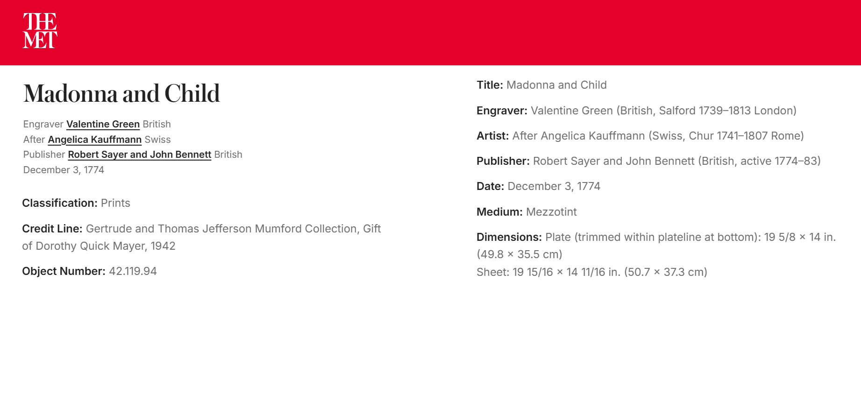The height and width of the screenshot is (393, 861).
Task: Click the Medium value Mezzotint
Action: tap(551, 212)
